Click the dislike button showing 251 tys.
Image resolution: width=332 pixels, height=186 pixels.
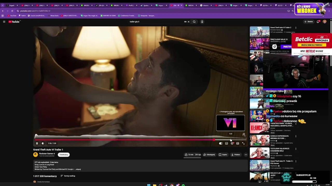198,155
